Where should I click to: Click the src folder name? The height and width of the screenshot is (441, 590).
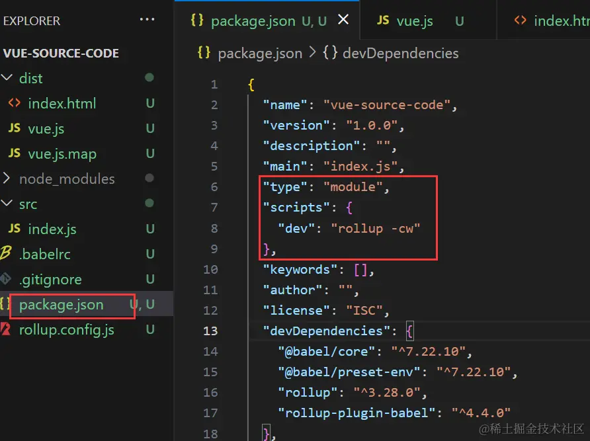28,204
